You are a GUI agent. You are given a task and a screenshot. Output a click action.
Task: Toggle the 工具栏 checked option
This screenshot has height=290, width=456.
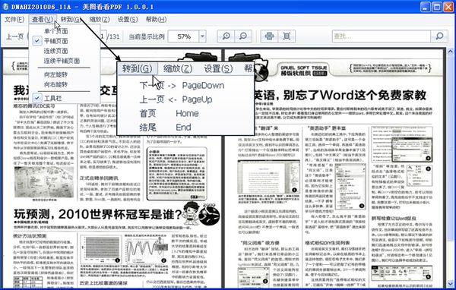tap(53, 98)
